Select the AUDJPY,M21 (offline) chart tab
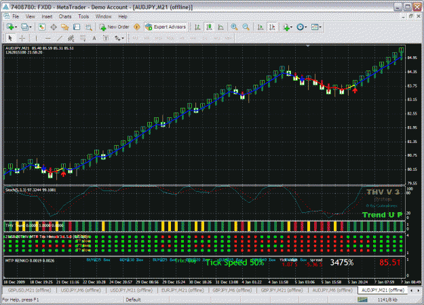The image size is (424, 305). pyautogui.click(x=383, y=290)
